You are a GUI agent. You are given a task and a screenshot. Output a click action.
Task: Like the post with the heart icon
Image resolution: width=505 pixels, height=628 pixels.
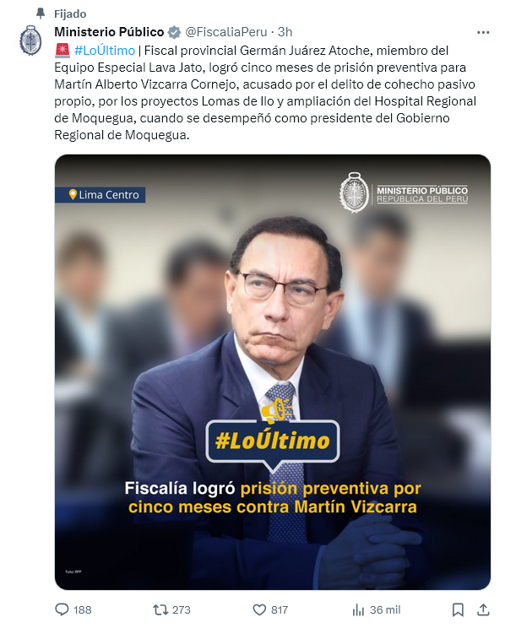(259, 609)
